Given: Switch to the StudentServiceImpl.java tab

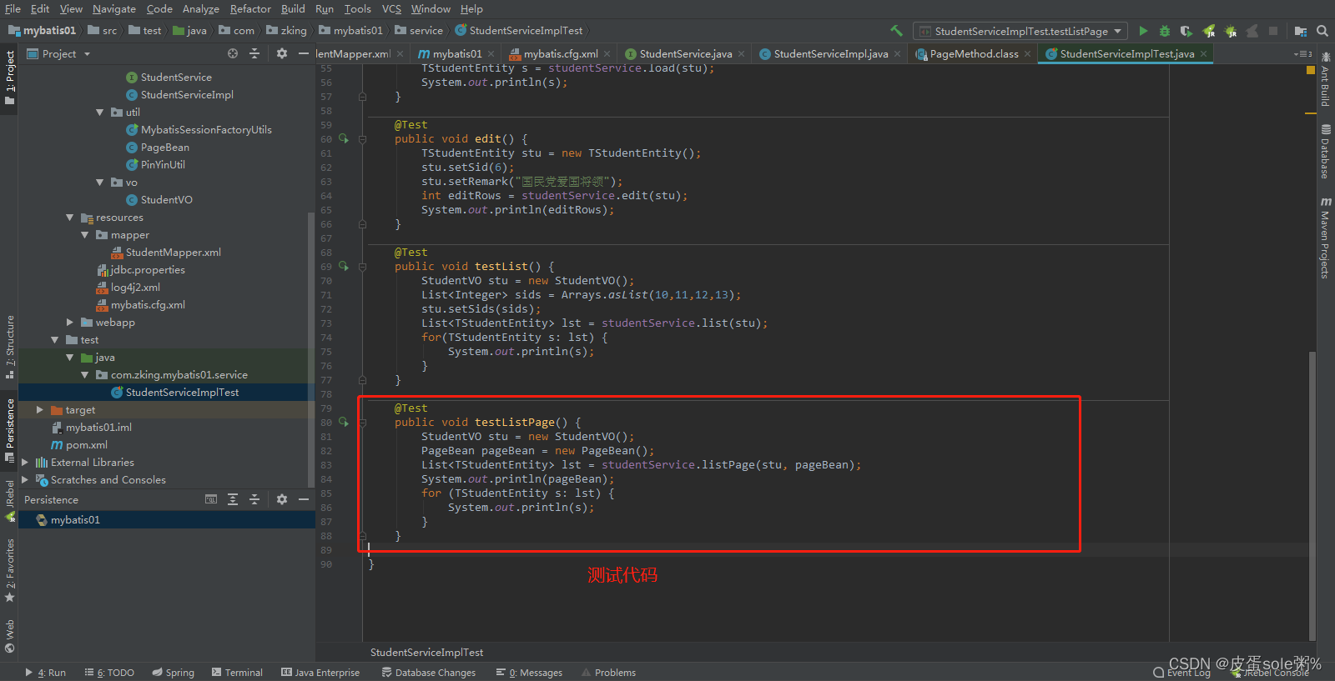Looking at the screenshot, I should 830,53.
